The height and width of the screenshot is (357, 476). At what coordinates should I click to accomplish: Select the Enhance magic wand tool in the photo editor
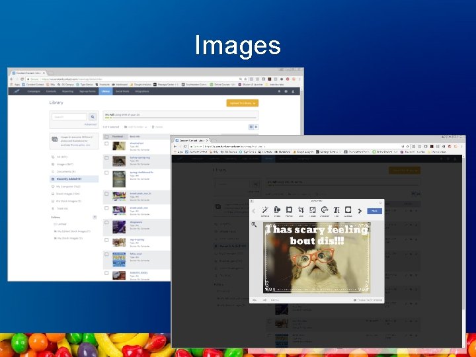[x=264, y=212]
